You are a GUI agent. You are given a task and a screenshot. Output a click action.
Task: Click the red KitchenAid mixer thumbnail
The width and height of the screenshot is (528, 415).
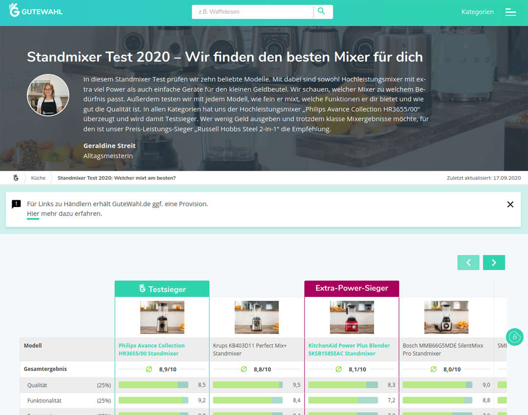coord(352,317)
